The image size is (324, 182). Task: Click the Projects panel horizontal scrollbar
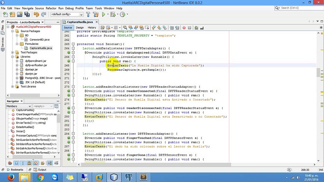[x=25, y=95]
